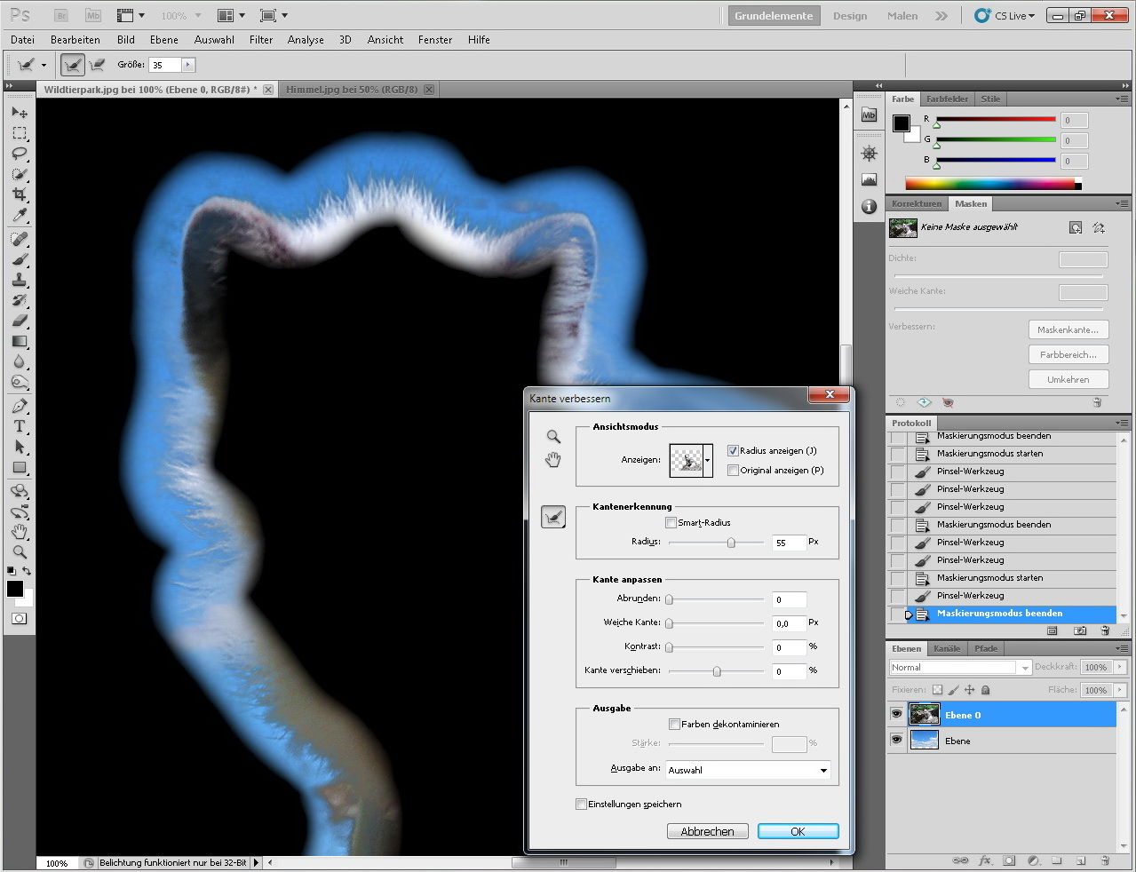Viewport: 1136px width, 872px height.
Task: Open the Info panel icon in dock
Action: point(869,207)
